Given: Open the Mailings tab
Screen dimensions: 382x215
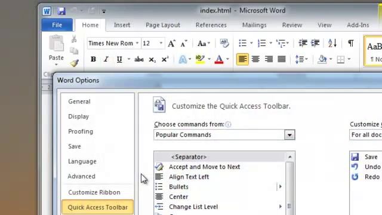Looking at the screenshot, I should [x=254, y=25].
